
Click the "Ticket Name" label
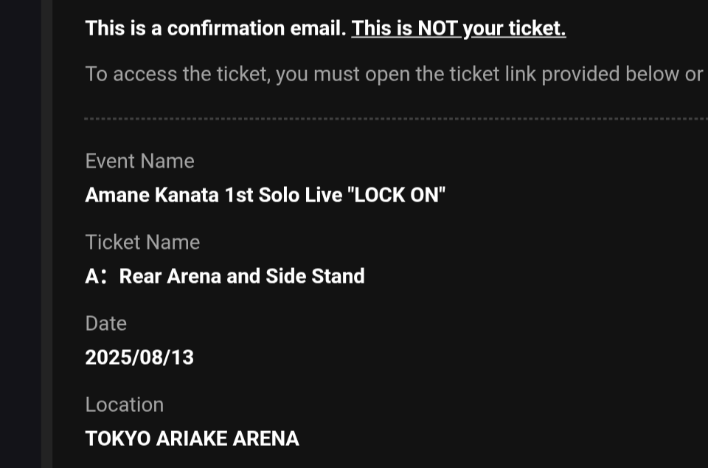142,242
